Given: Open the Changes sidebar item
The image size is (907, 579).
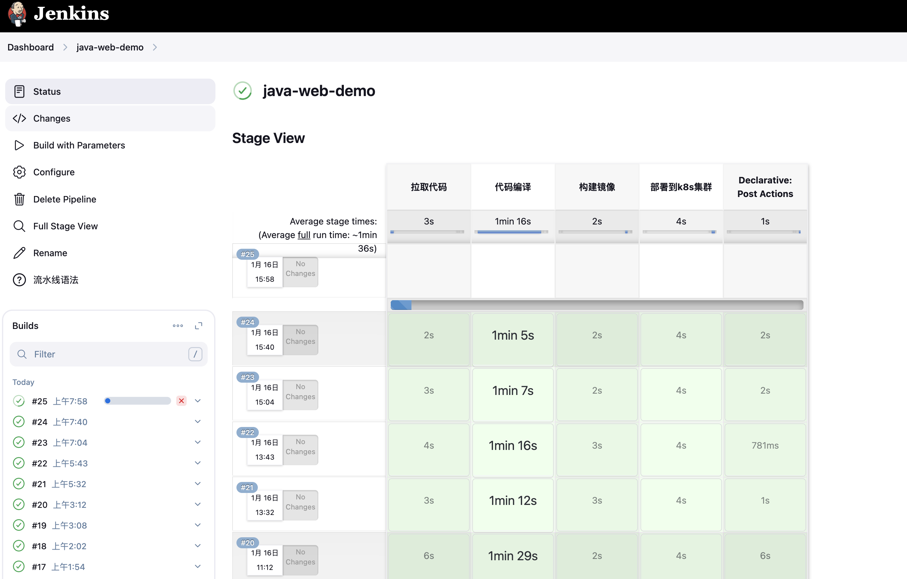Looking at the screenshot, I should tap(52, 118).
